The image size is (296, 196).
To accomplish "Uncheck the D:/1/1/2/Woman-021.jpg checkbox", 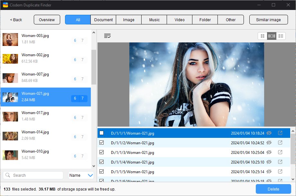I will [x=102, y=143].
